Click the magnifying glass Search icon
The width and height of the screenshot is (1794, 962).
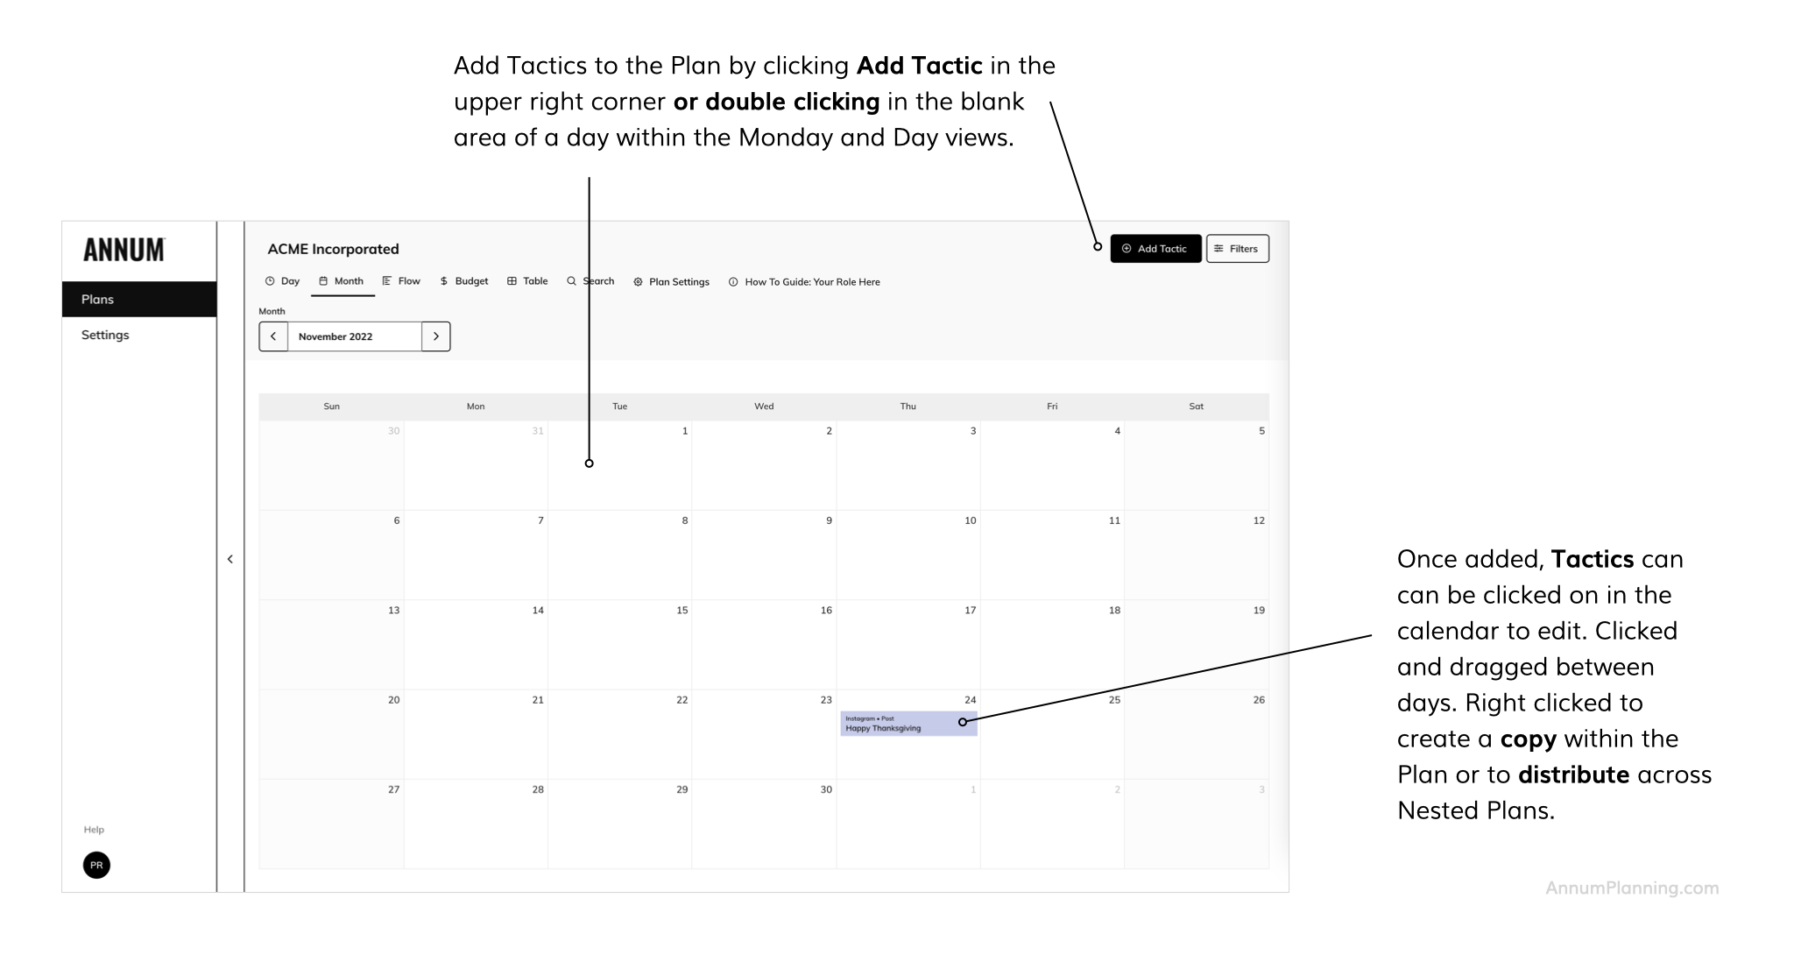click(x=571, y=281)
